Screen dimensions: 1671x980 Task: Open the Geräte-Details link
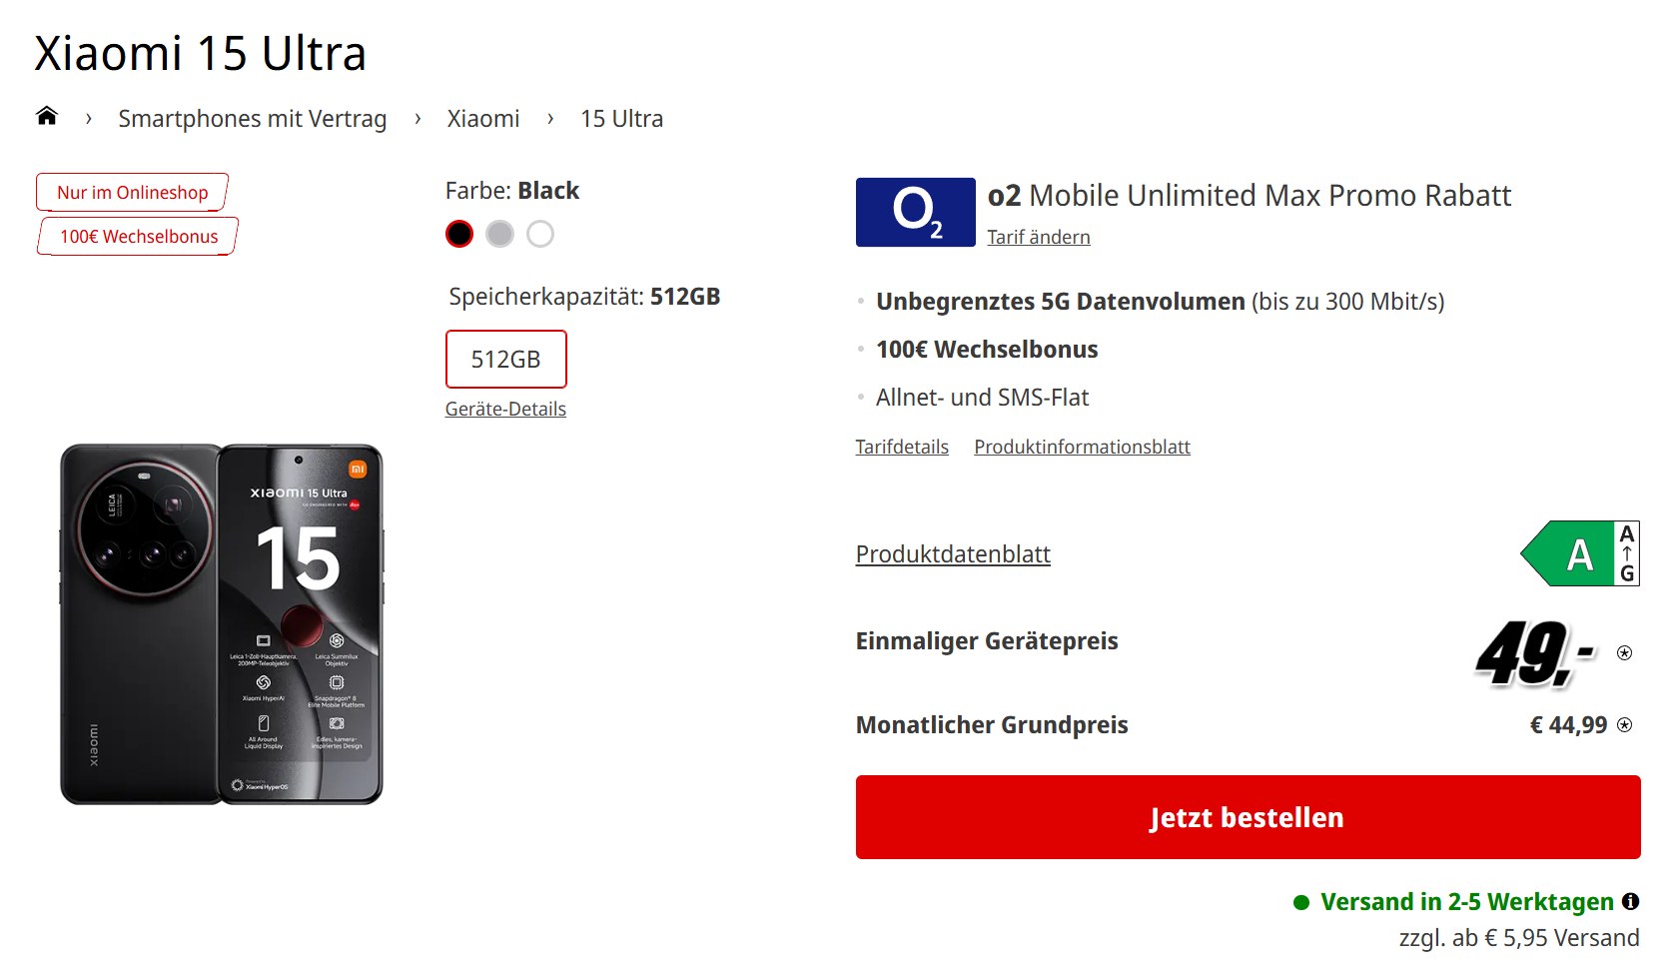click(x=505, y=409)
